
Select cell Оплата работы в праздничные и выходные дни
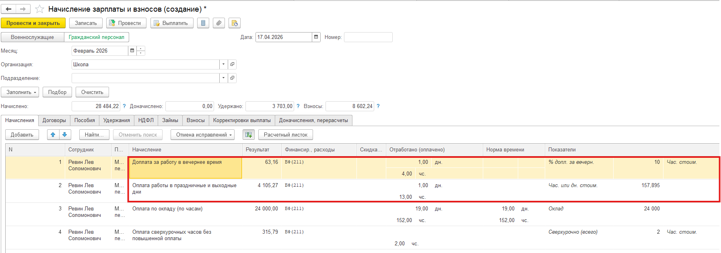point(185,191)
